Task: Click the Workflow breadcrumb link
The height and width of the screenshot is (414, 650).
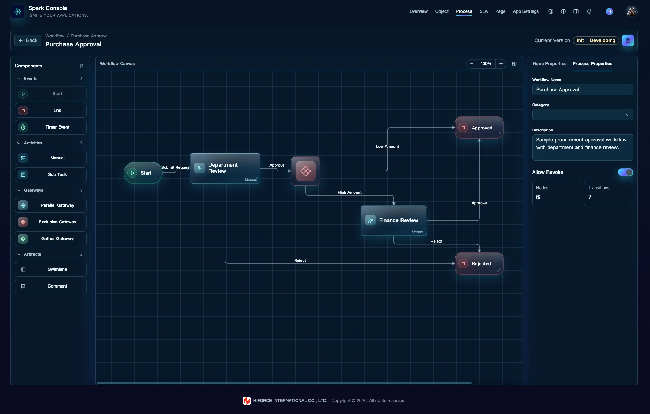Action: (x=55, y=36)
